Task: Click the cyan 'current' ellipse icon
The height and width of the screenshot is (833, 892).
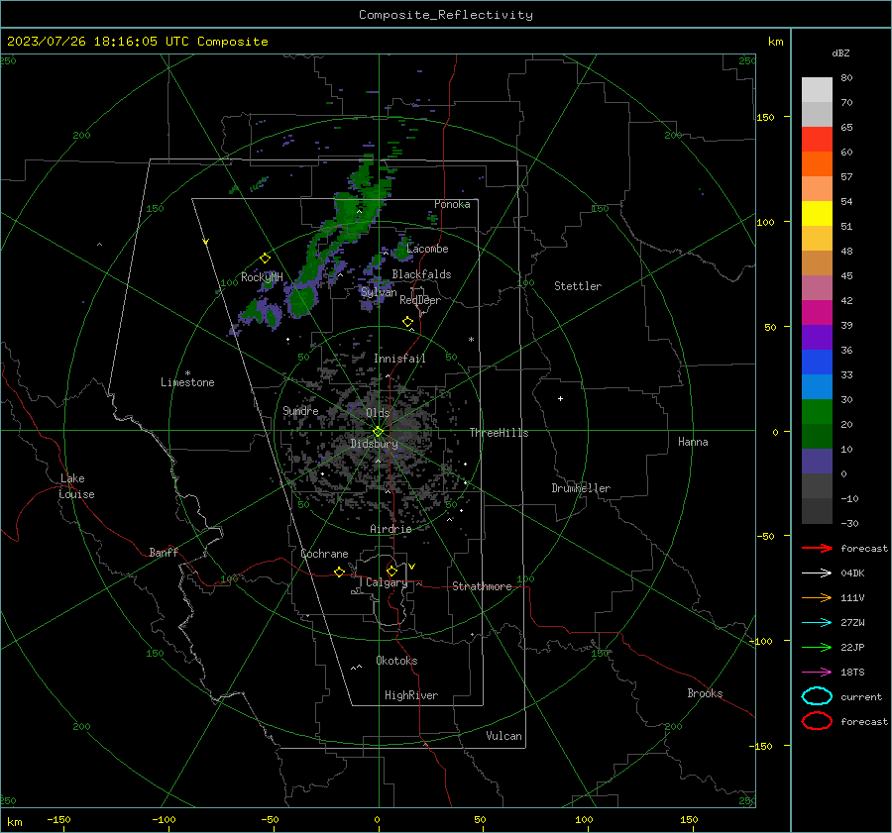Action: pyautogui.click(x=817, y=696)
